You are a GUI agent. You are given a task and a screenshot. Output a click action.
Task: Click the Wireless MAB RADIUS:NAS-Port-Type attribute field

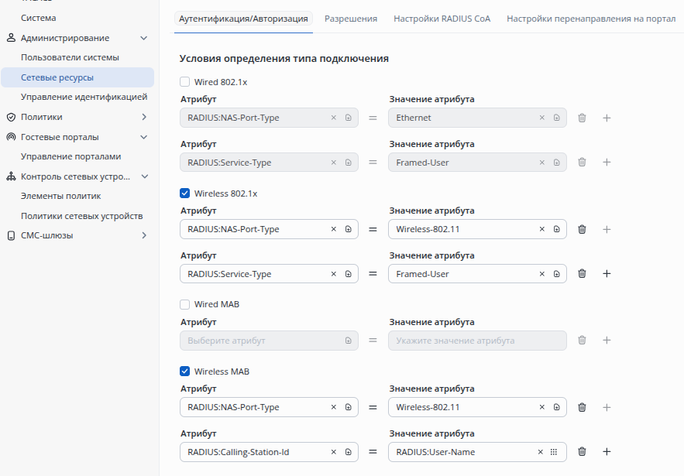pyautogui.click(x=256, y=407)
